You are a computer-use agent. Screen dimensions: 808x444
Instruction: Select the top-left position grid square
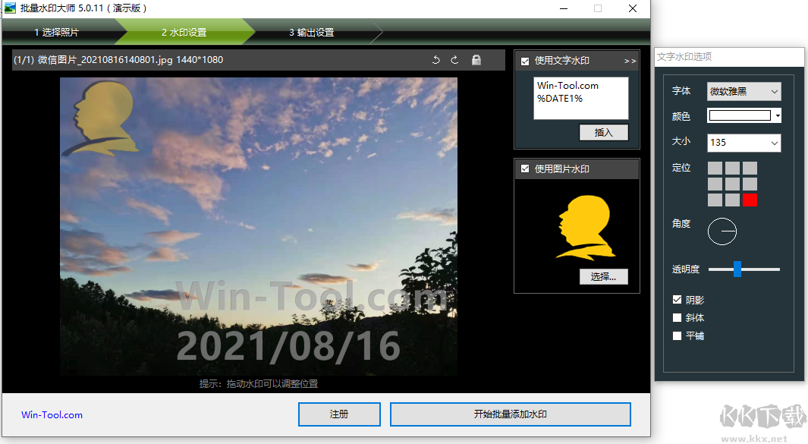pyautogui.click(x=715, y=168)
